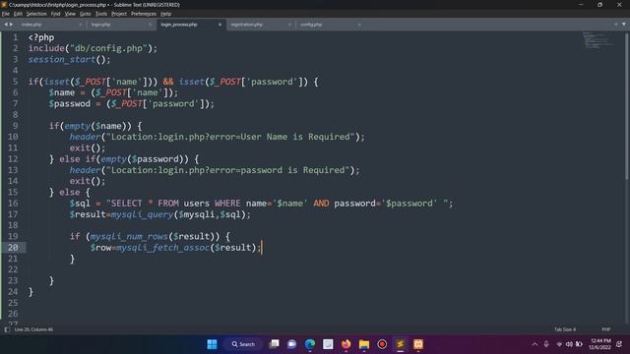Close the unsaved login_process.php tab
The image size is (630, 354).
(220, 25)
